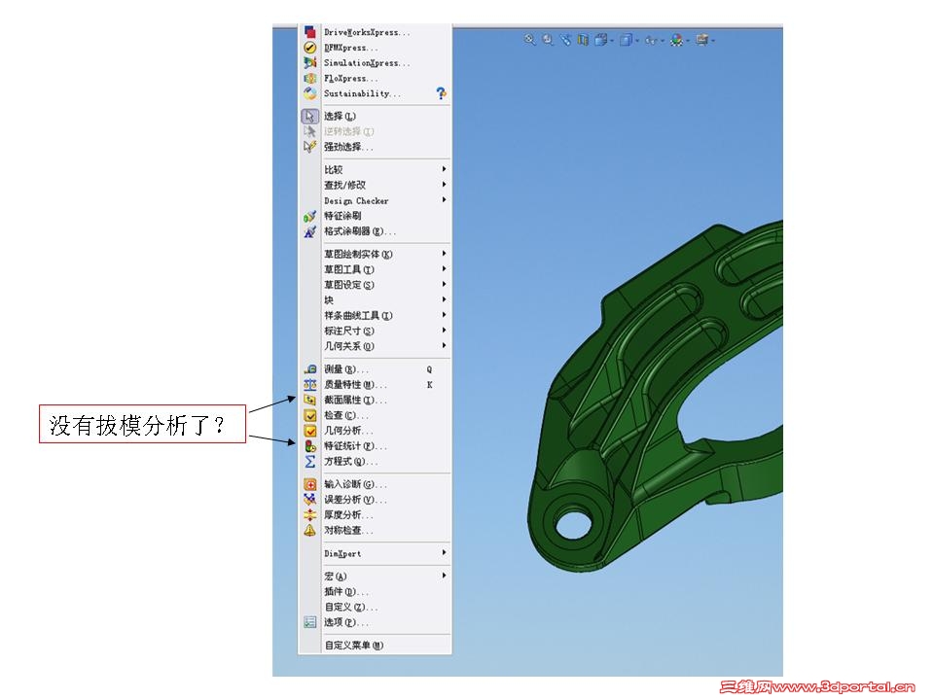Run 厚度分析 thickness analysis
This screenshot has width=934, height=700.
pyautogui.click(x=374, y=515)
